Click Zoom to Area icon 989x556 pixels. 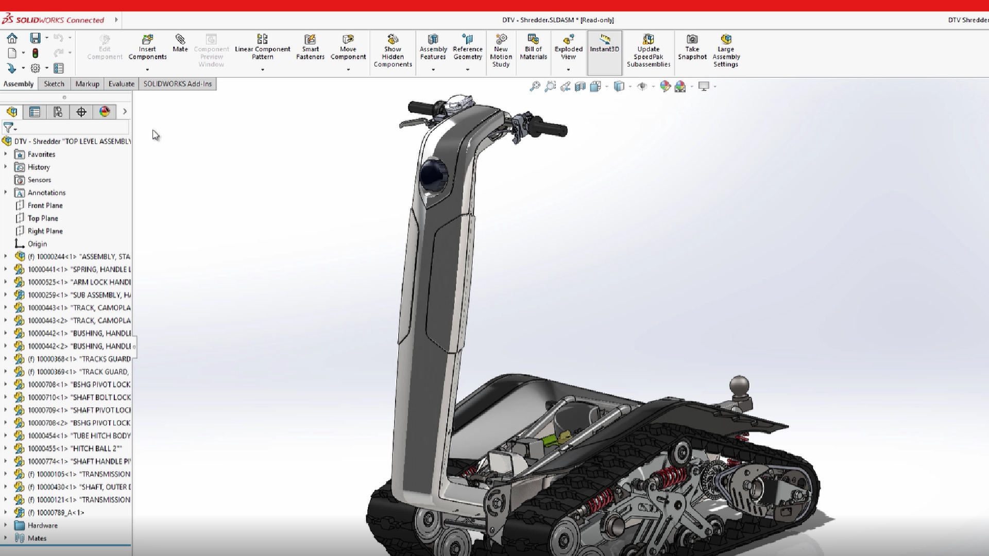click(550, 86)
